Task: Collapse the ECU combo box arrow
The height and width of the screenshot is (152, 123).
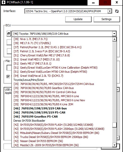Action: (114, 34)
